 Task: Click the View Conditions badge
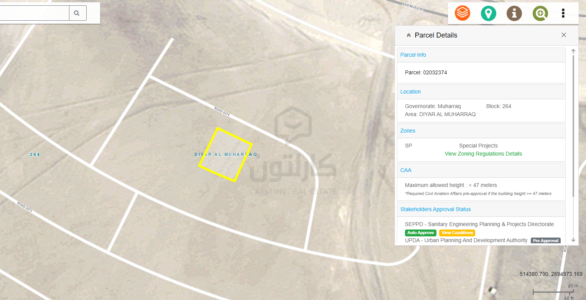tap(457, 233)
